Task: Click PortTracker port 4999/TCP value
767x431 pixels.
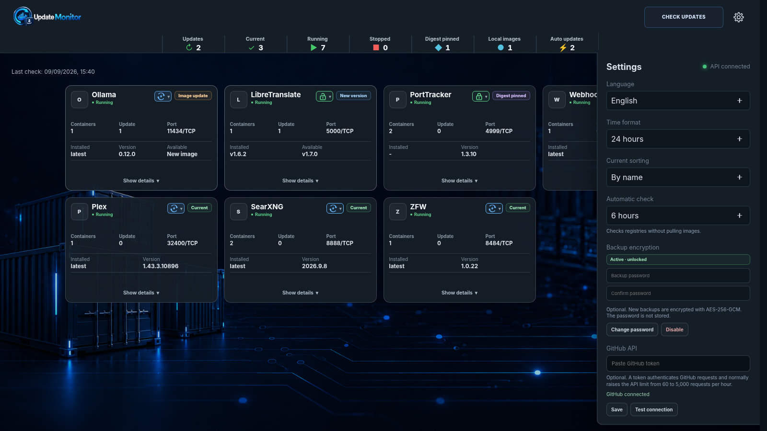Action: tap(499, 131)
